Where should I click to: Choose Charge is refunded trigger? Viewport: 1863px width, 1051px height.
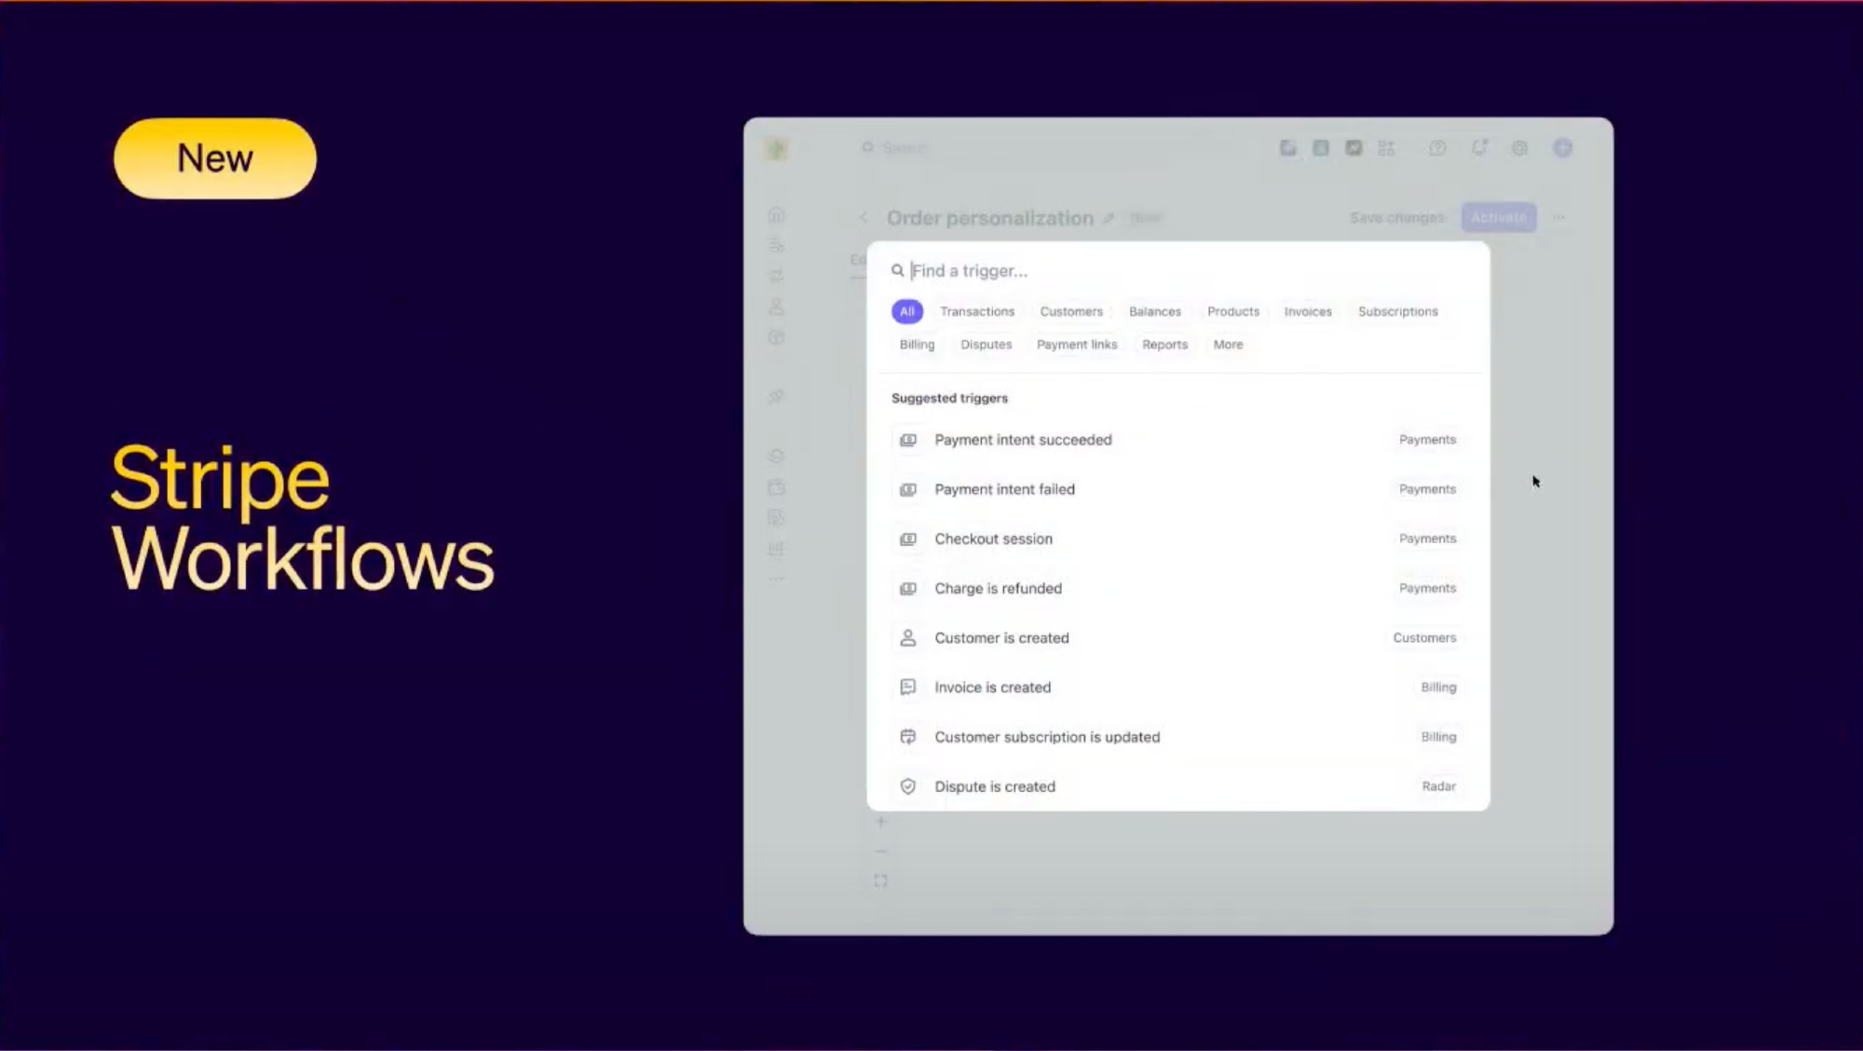(1178, 588)
